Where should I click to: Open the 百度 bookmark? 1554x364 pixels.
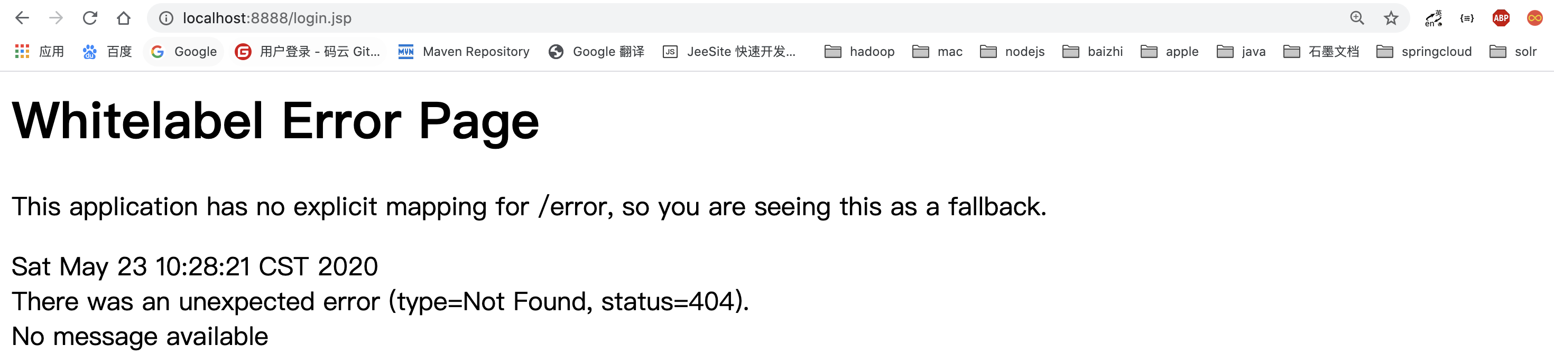tap(107, 52)
